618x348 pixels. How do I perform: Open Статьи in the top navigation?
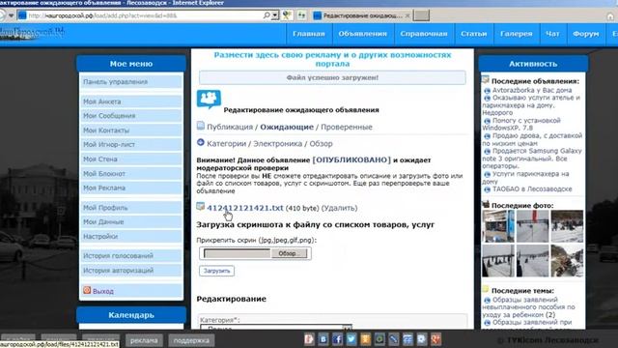point(474,34)
